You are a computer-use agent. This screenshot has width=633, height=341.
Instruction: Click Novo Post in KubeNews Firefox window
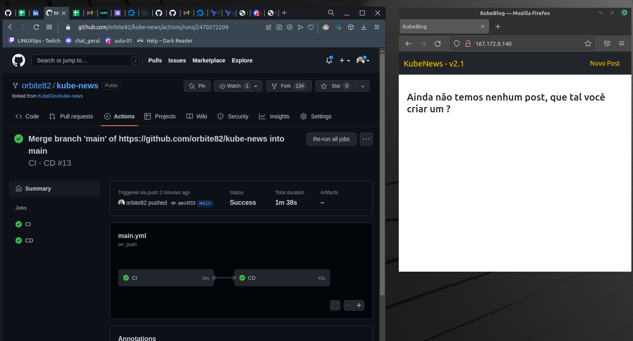tap(605, 63)
